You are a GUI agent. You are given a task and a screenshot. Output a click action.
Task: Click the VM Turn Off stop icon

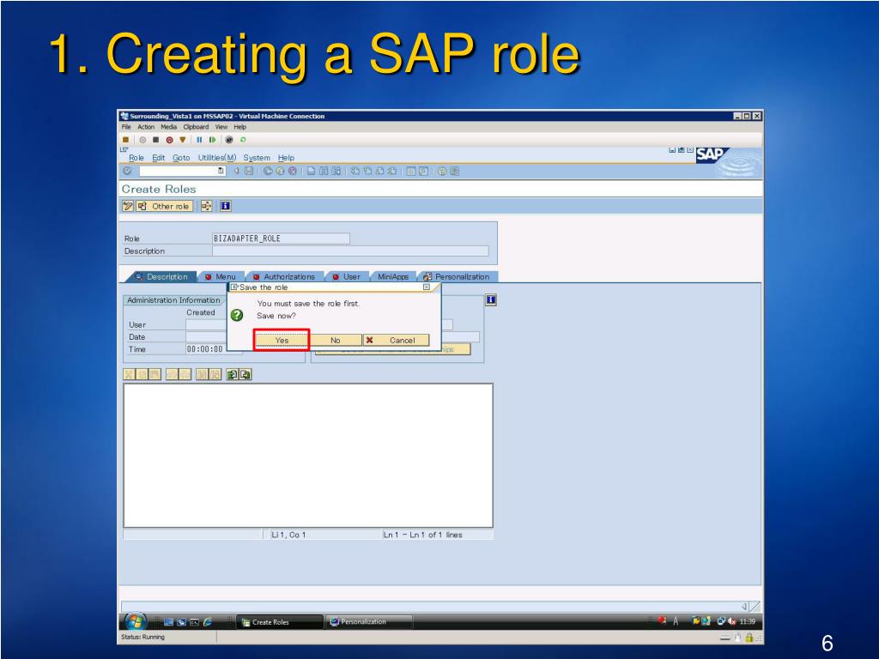tap(156, 140)
